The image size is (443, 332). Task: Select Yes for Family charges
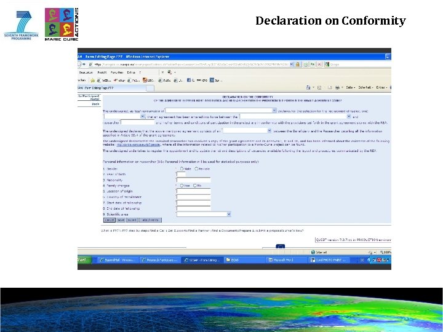point(182,186)
